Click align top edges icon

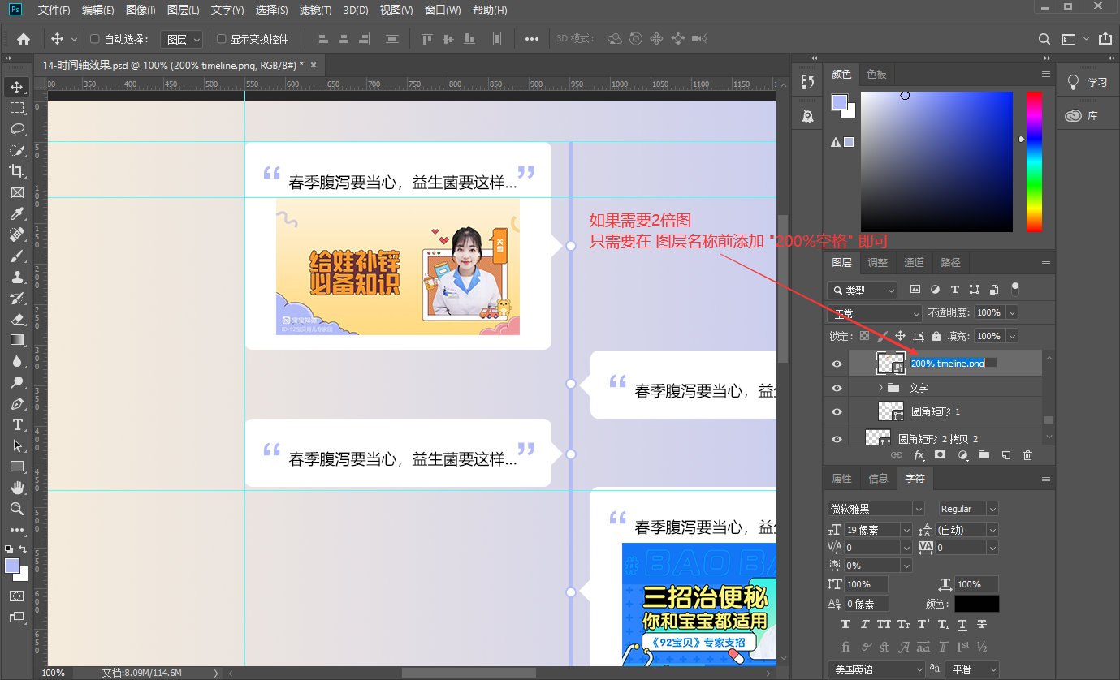point(427,39)
